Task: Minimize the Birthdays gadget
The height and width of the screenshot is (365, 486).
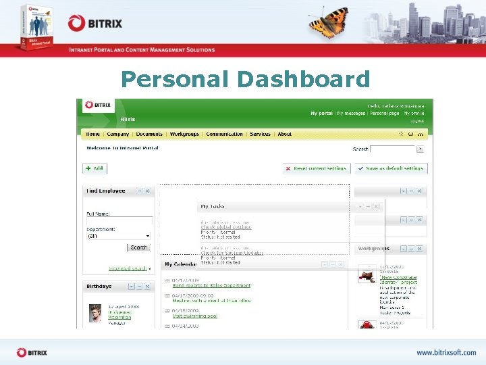Action: 140,287
